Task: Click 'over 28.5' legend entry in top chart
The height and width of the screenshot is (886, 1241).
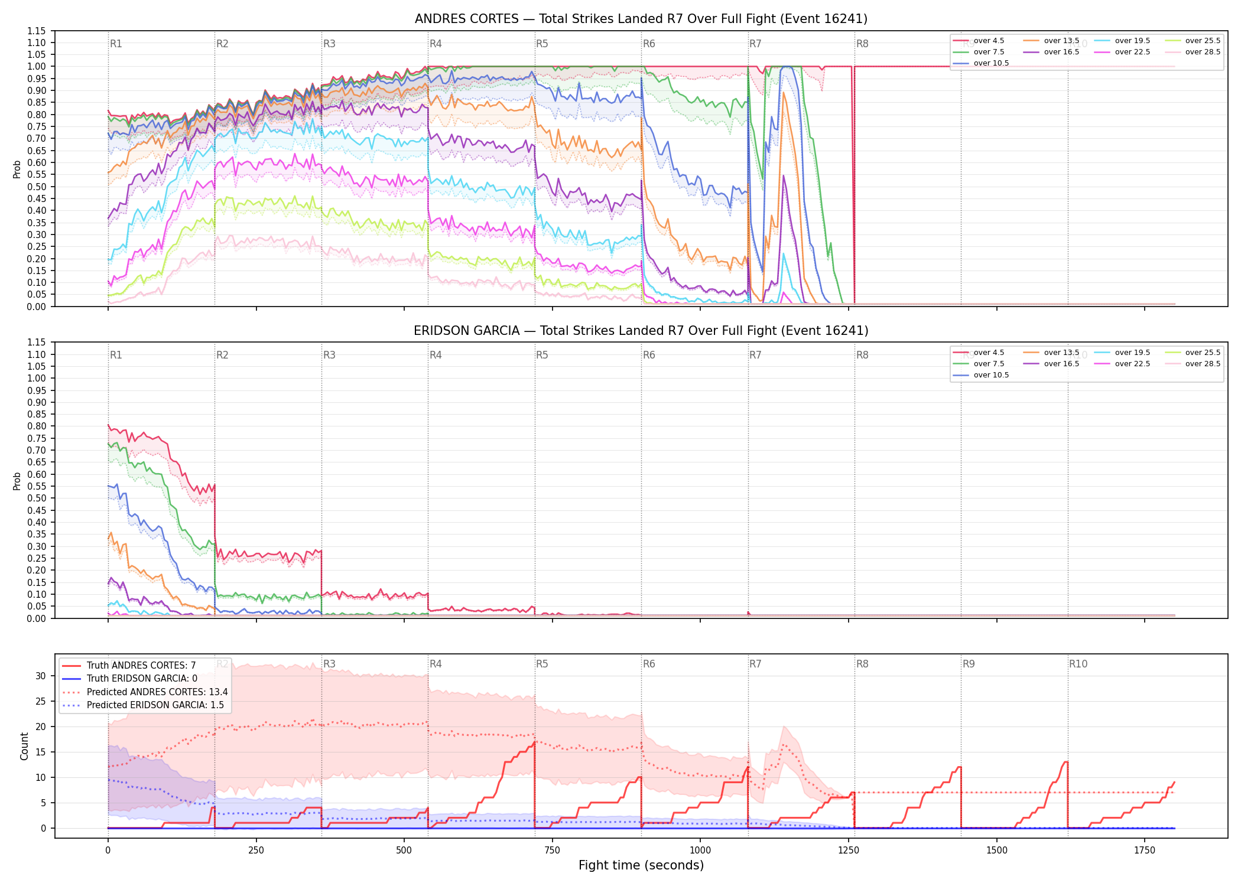Action: tap(1193, 52)
